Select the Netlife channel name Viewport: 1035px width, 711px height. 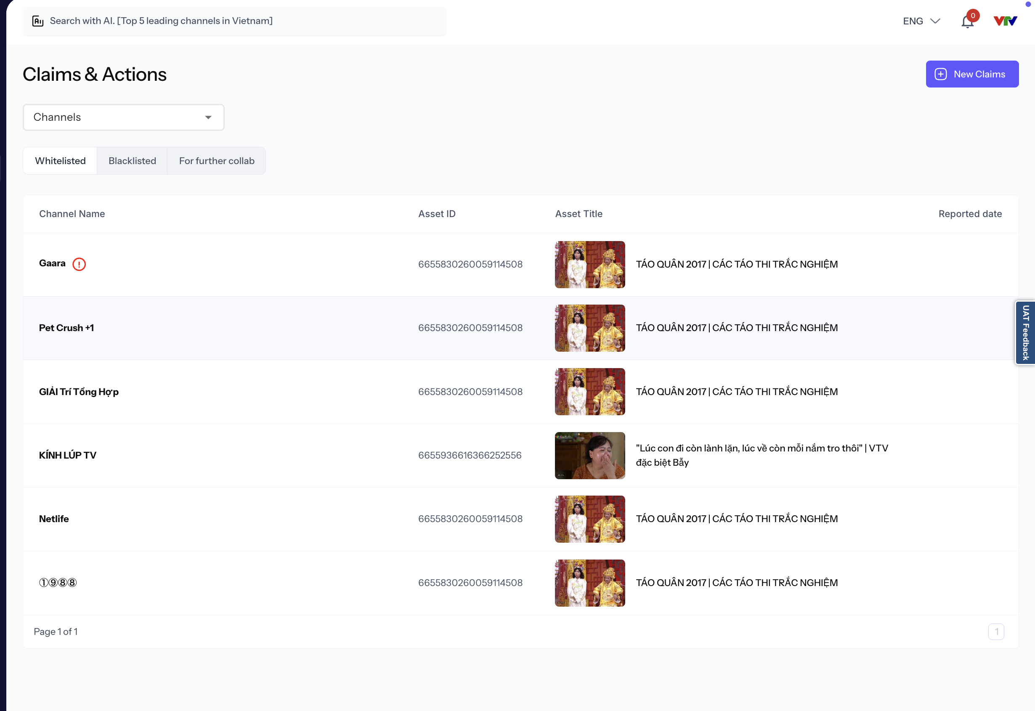(54, 519)
